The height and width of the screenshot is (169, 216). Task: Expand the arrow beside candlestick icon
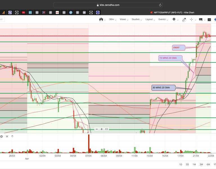(105, 20)
